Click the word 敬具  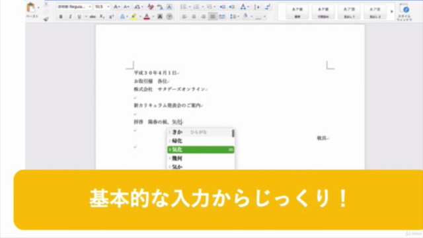click(x=322, y=138)
